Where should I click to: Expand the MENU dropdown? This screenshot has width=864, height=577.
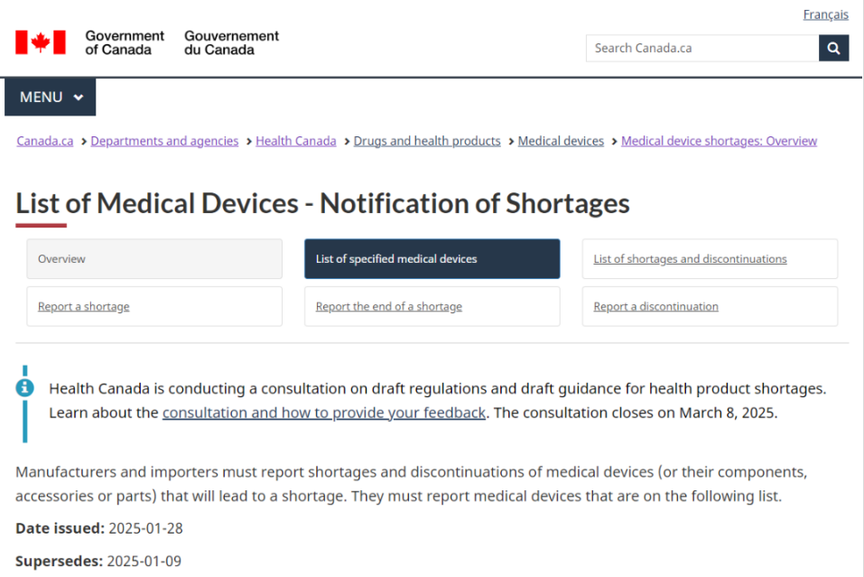pyautogui.click(x=51, y=98)
